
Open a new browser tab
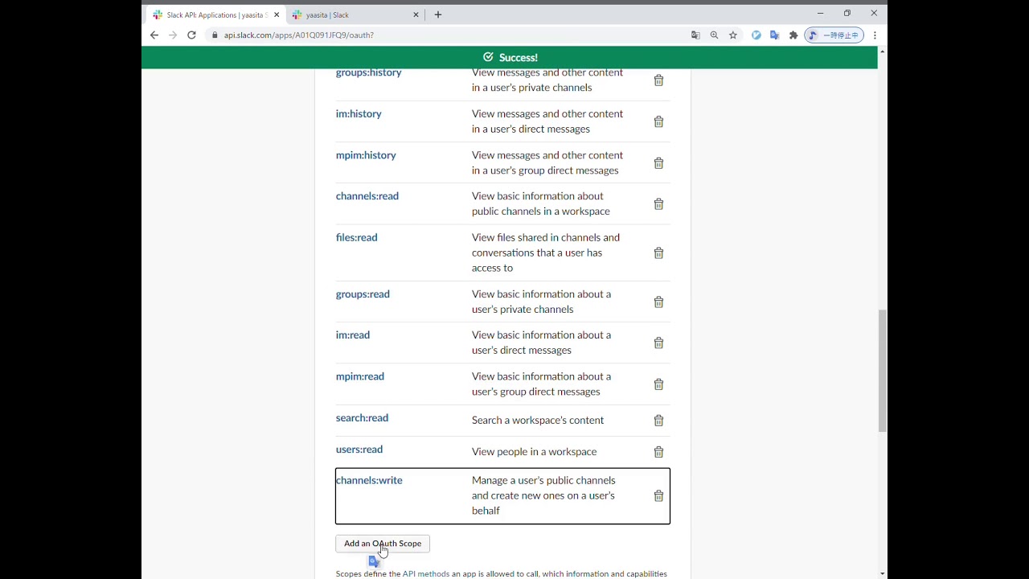438,14
